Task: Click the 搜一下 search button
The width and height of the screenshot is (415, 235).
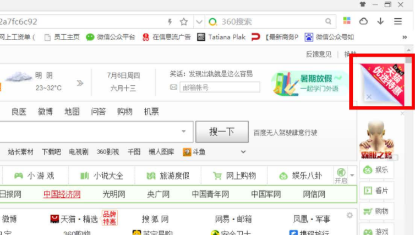Action: pyautogui.click(x=222, y=132)
